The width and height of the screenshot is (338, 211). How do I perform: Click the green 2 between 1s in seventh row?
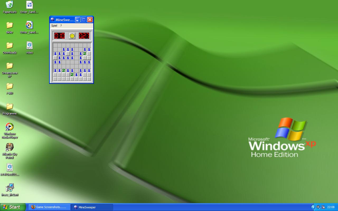click(64, 70)
